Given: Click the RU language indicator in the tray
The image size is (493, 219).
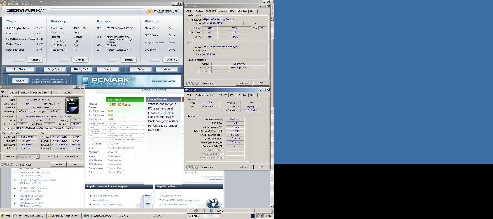Looking at the screenshot, I should pyautogui.click(x=253, y=216).
